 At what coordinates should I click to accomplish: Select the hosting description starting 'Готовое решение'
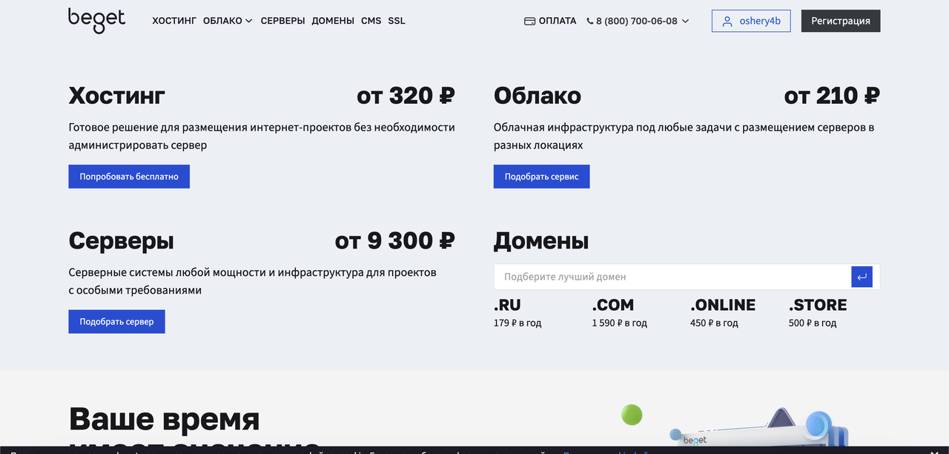pos(262,136)
